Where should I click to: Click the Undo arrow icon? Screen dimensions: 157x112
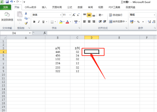12,2
